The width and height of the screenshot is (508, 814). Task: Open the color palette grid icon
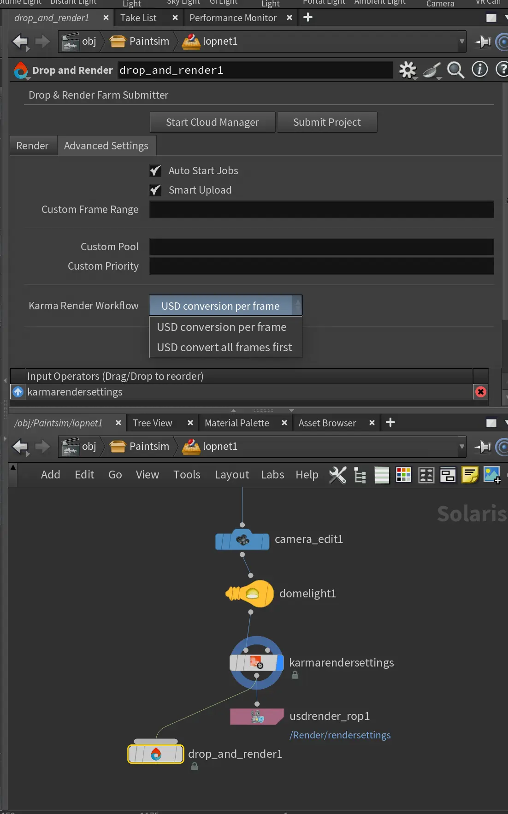(x=403, y=475)
